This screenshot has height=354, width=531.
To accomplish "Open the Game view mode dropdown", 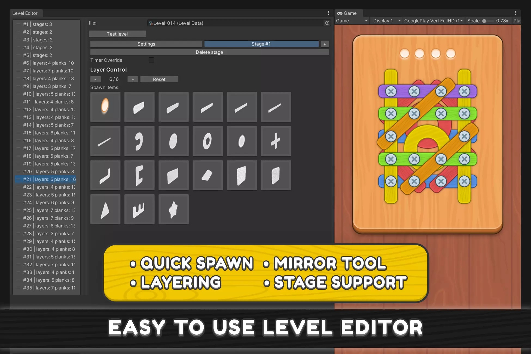I will click(352, 21).
